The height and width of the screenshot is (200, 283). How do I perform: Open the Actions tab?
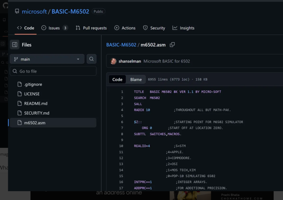125,28
